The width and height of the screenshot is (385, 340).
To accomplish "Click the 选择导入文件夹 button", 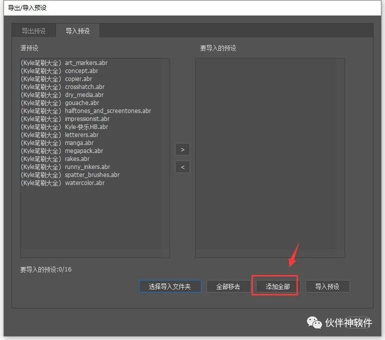I will pyautogui.click(x=170, y=286).
